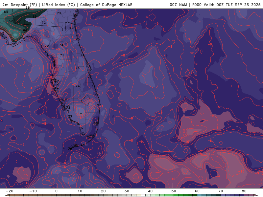Click the '71' dewpoint value over Florida
263x197 pixels.
pyautogui.click(x=62, y=55)
